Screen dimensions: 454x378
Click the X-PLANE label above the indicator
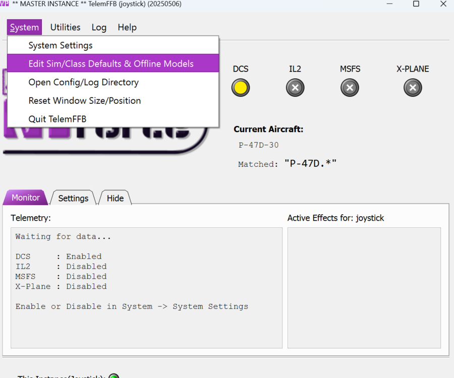[413, 69]
